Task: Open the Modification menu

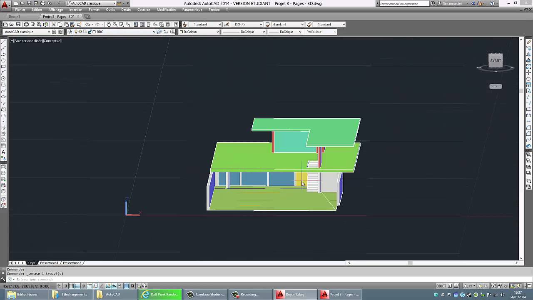Action: (x=166, y=10)
